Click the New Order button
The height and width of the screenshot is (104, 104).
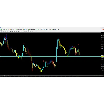point(19,30)
